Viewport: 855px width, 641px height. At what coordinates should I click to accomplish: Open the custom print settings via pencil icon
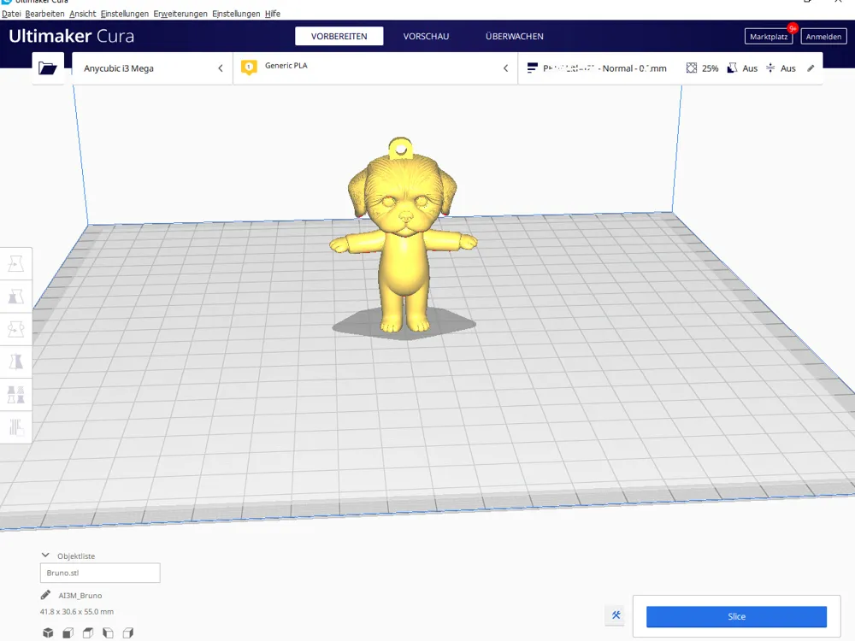point(811,68)
